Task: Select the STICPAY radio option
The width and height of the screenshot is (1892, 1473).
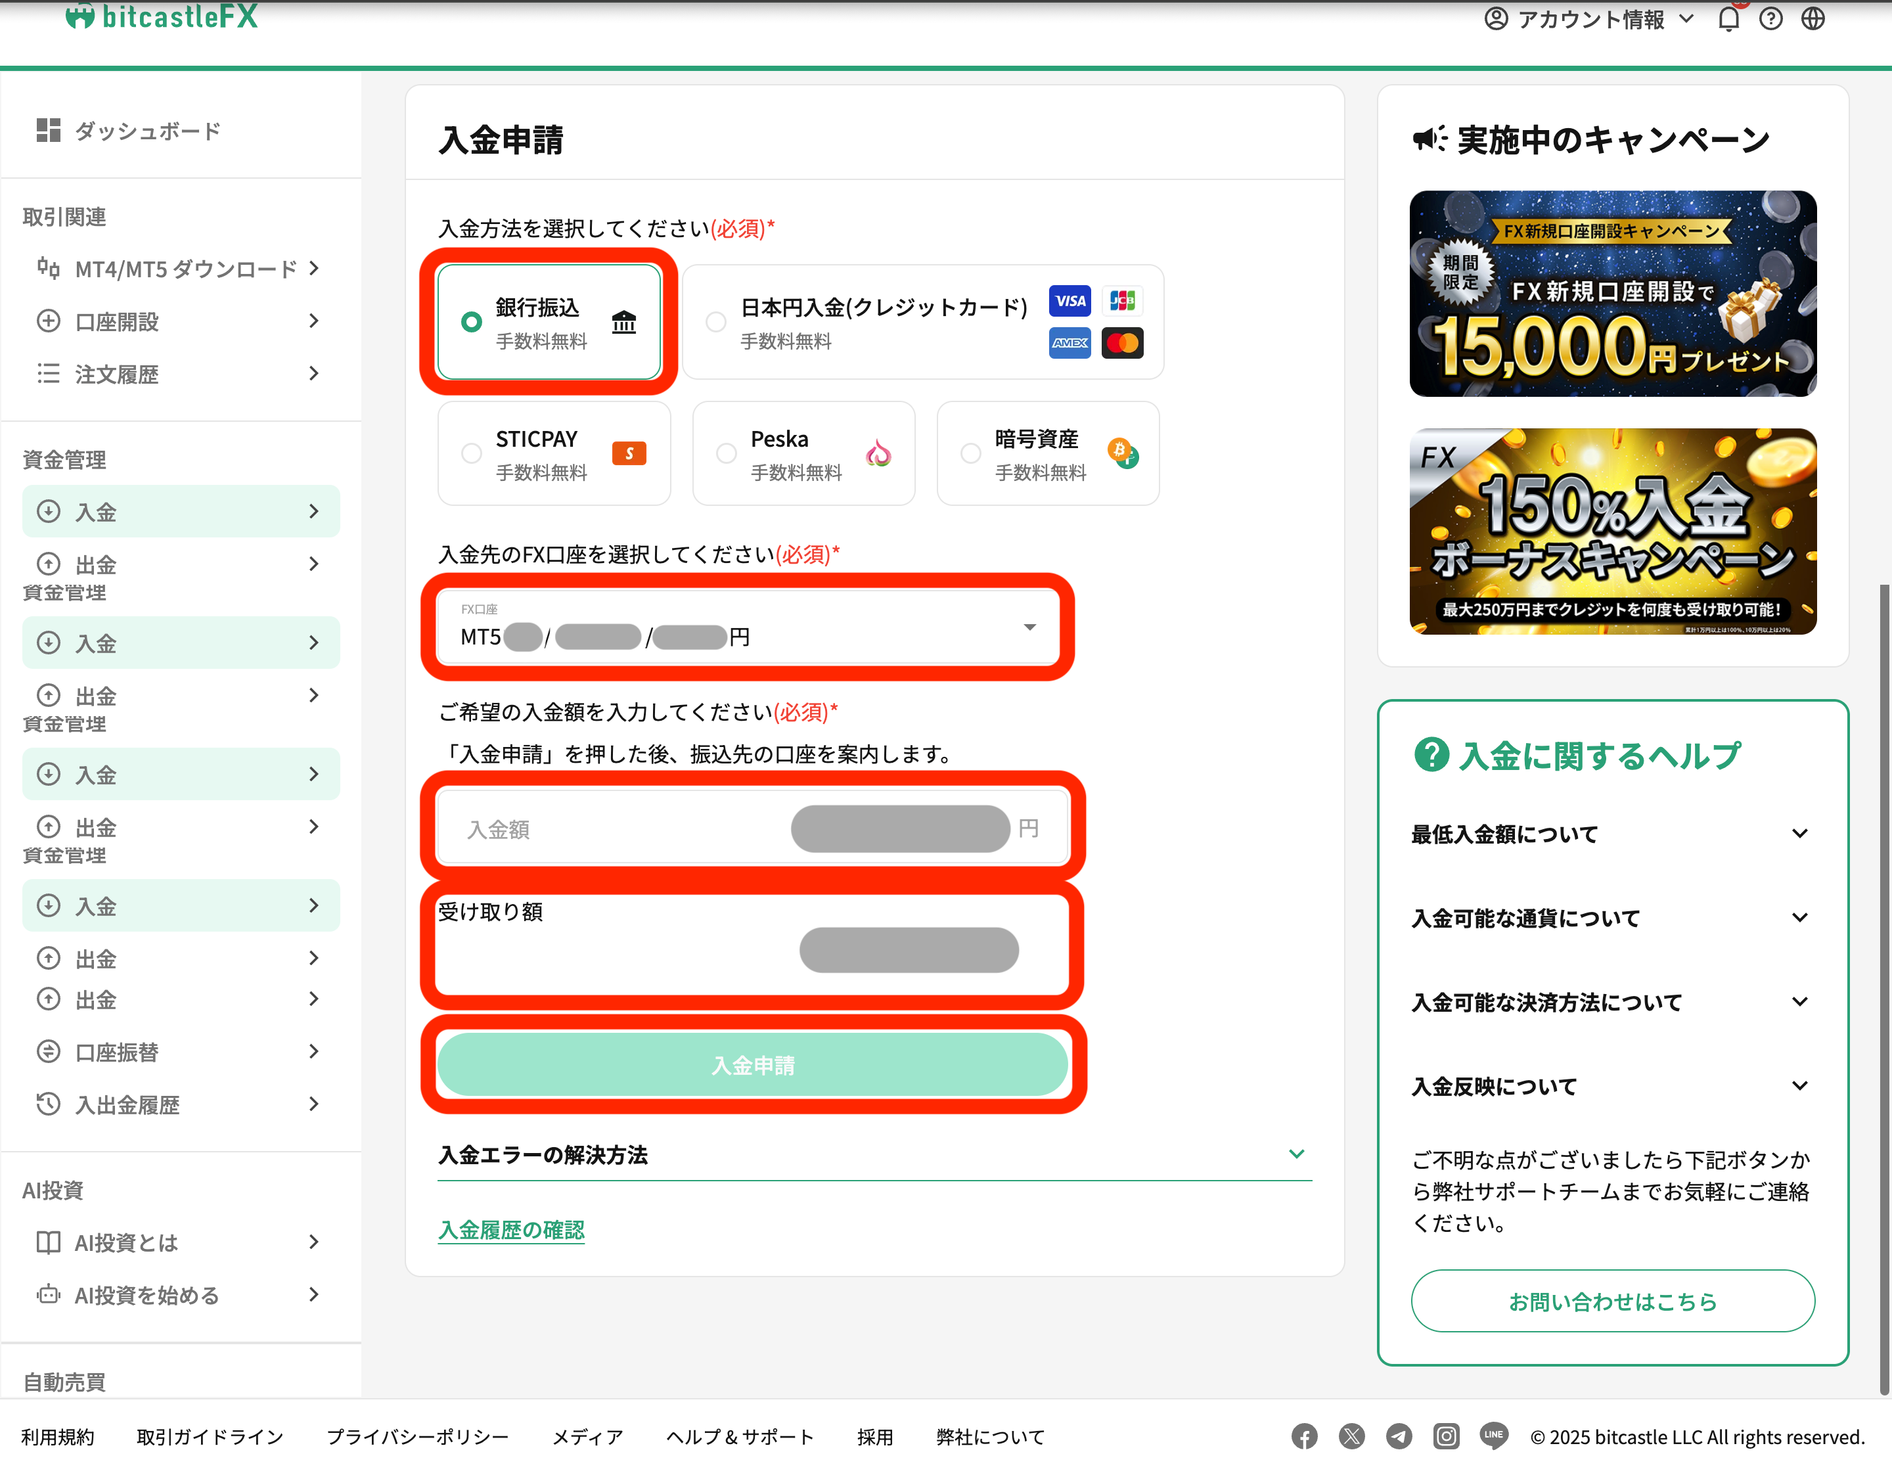Action: (x=471, y=453)
